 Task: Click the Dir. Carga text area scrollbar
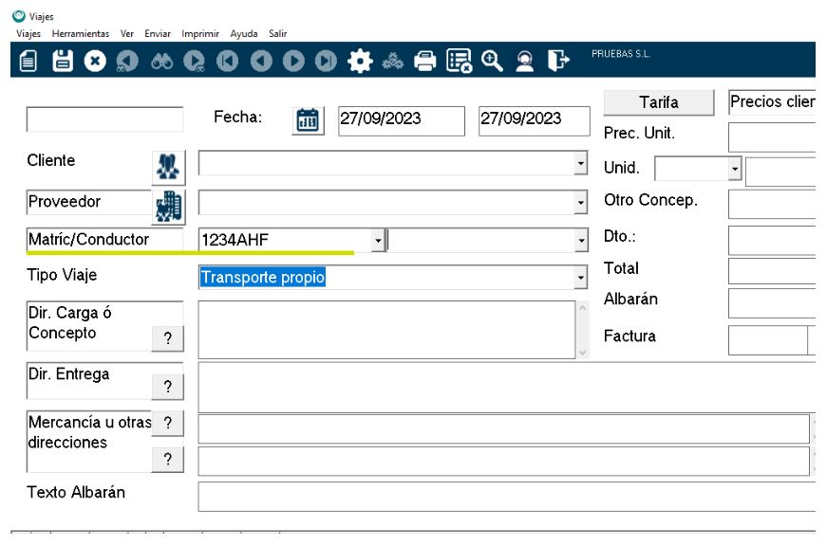coord(583,330)
